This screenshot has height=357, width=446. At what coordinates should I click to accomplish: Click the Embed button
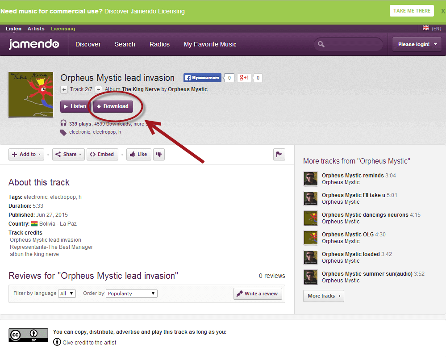102,154
